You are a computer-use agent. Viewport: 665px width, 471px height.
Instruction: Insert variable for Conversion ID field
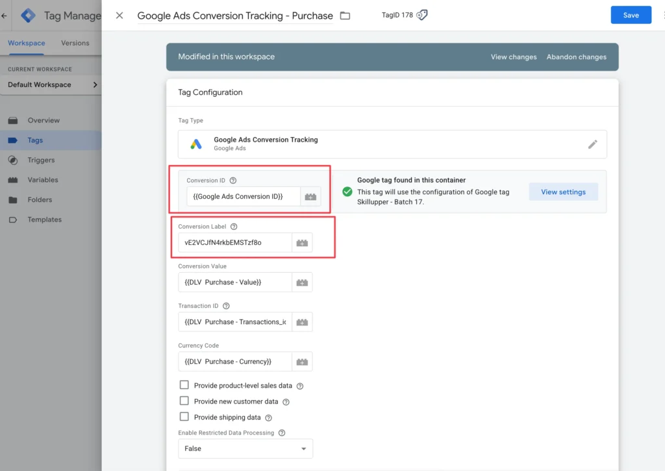click(310, 197)
